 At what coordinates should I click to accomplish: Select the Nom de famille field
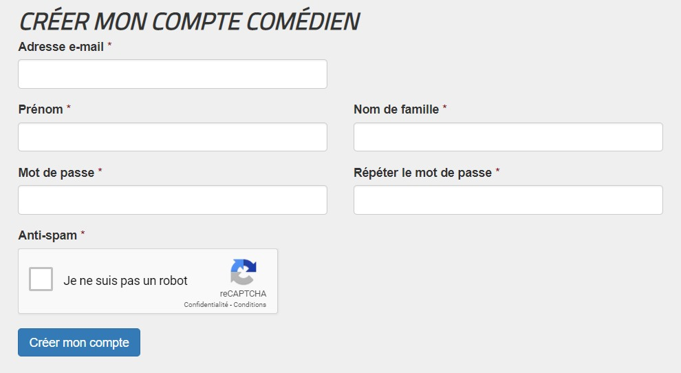pos(508,137)
